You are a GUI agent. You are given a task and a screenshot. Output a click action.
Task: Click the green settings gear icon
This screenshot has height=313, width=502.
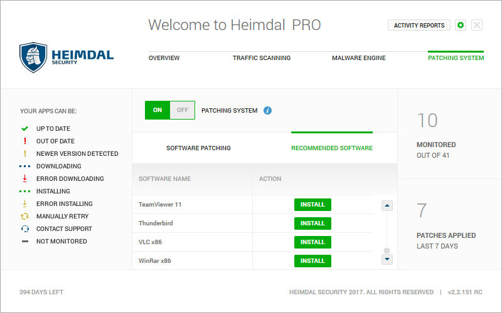(461, 25)
